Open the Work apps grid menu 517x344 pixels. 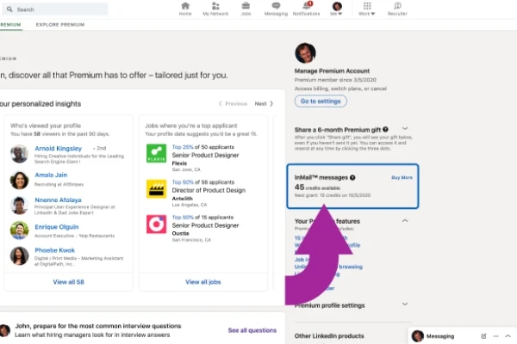coord(367,9)
